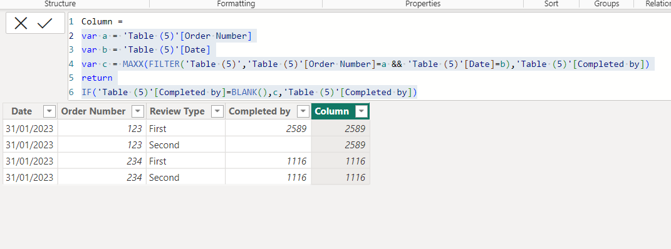Click the 'return' line in the formula

pyautogui.click(x=96, y=78)
